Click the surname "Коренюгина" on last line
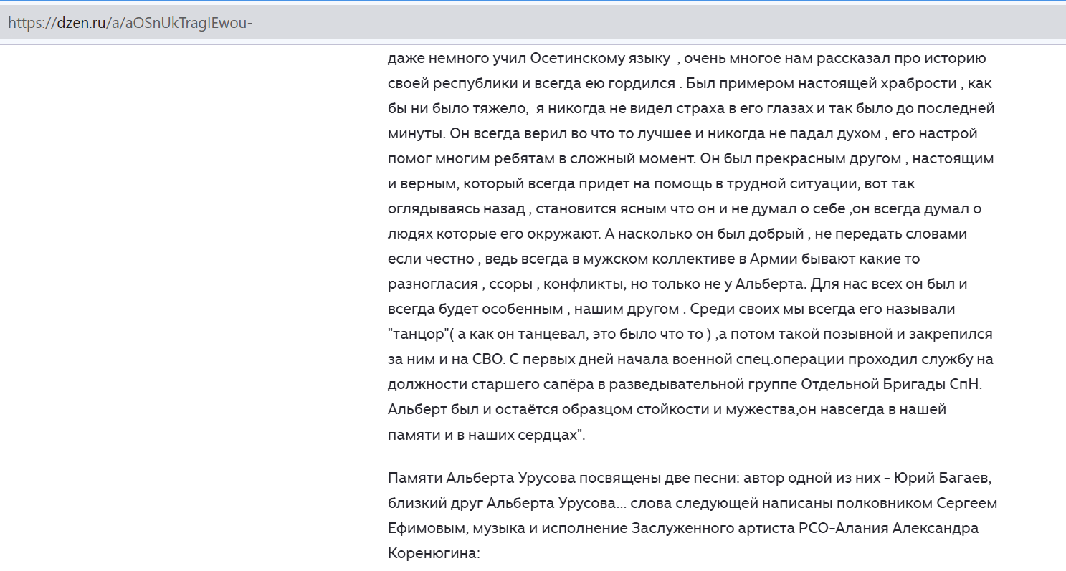Image resolution: width=1066 pixels, height=571 pixels. [x=431, y=553]
